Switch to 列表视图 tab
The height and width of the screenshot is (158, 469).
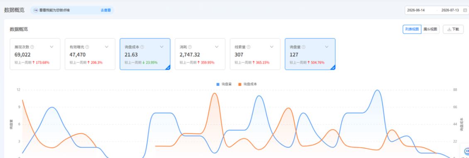[x=412, y=29]
